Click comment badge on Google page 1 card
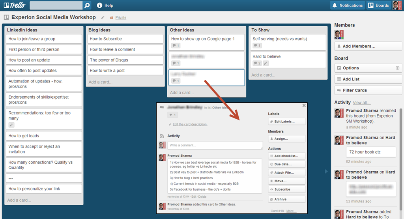The image size is (404, 219). (176, 46)
